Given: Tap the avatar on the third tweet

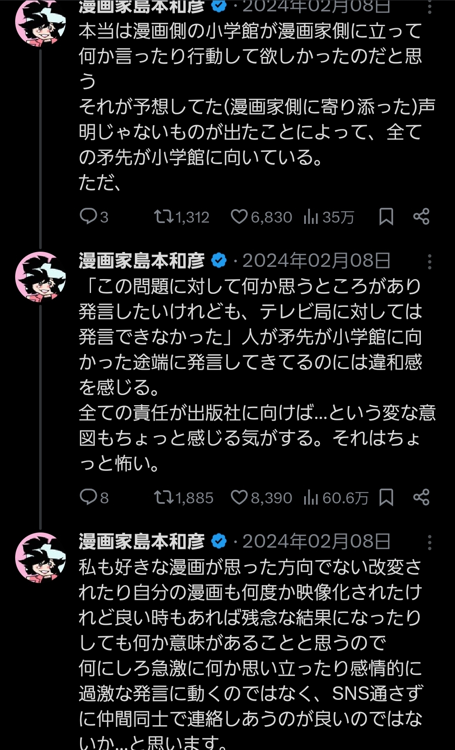Looking at the screenshot, I should pos(40,558).
